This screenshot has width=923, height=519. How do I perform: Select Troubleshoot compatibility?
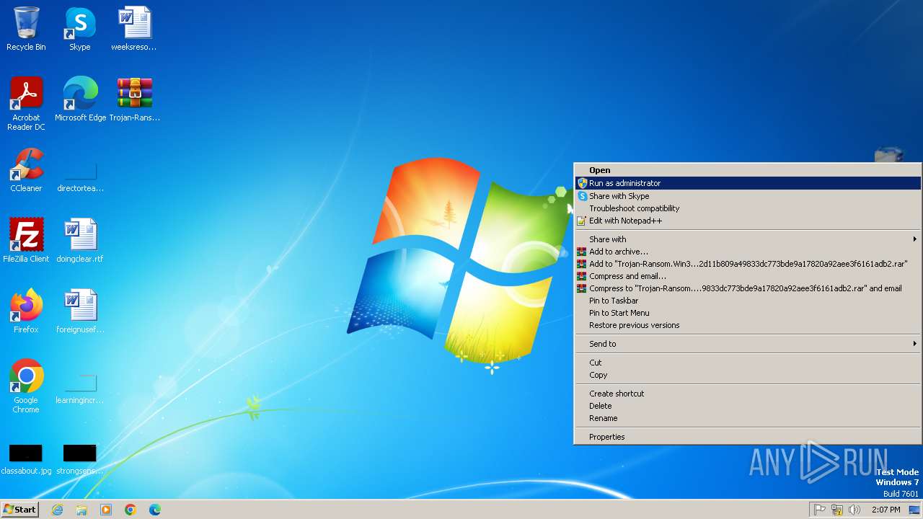(x=748, y=208)
